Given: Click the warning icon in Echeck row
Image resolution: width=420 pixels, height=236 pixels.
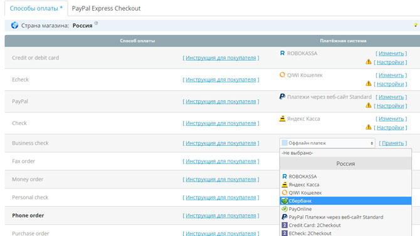Looking at the screenshot, I should coord(369,83).
